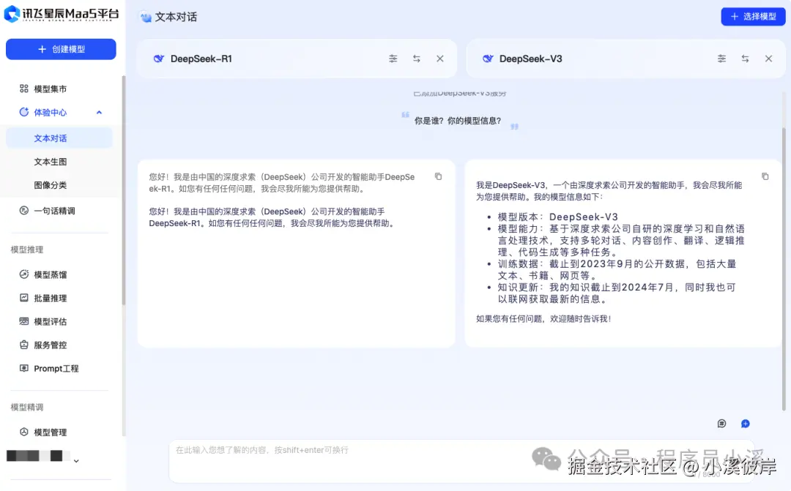
Task: Click the 模型蒸馏 icon
Action: click(x=23, y=274)
